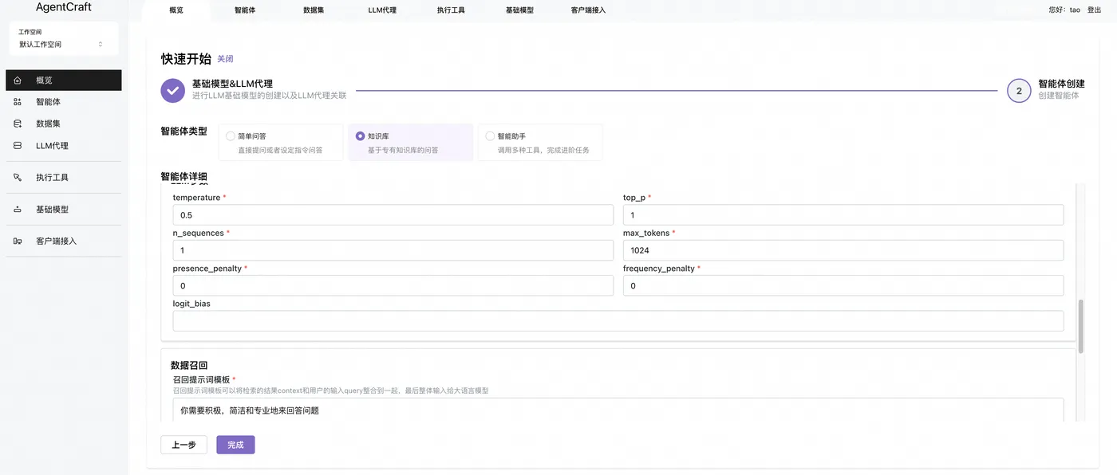Click the 执行工具 icon in sidebar
The width and height of the screenshot is (1117, 475).
click(18, 178)
